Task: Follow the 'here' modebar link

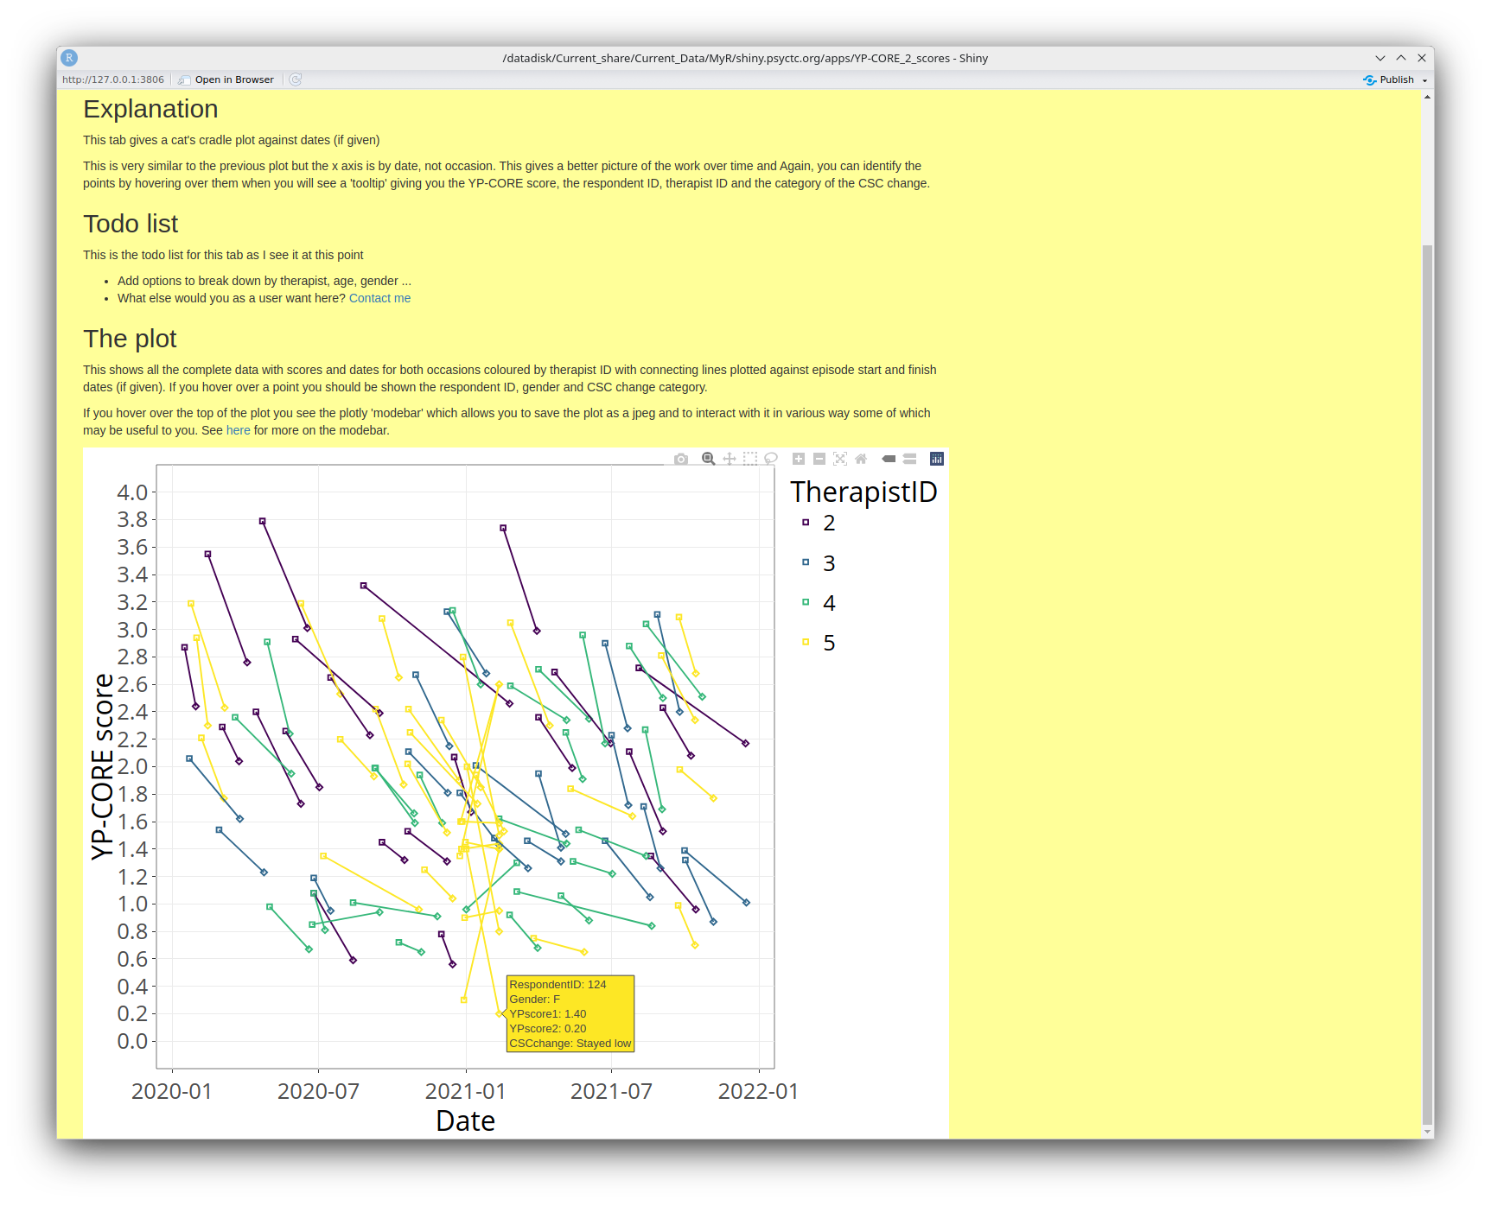Action: coord(238,430)
